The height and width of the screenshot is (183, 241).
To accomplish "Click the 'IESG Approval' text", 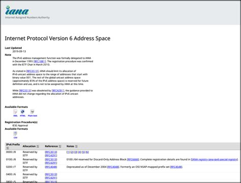I will point(20,126).
